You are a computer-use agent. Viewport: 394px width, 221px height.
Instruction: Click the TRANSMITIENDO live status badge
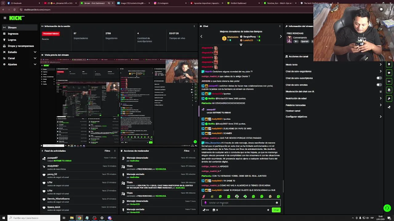point(51,34)
